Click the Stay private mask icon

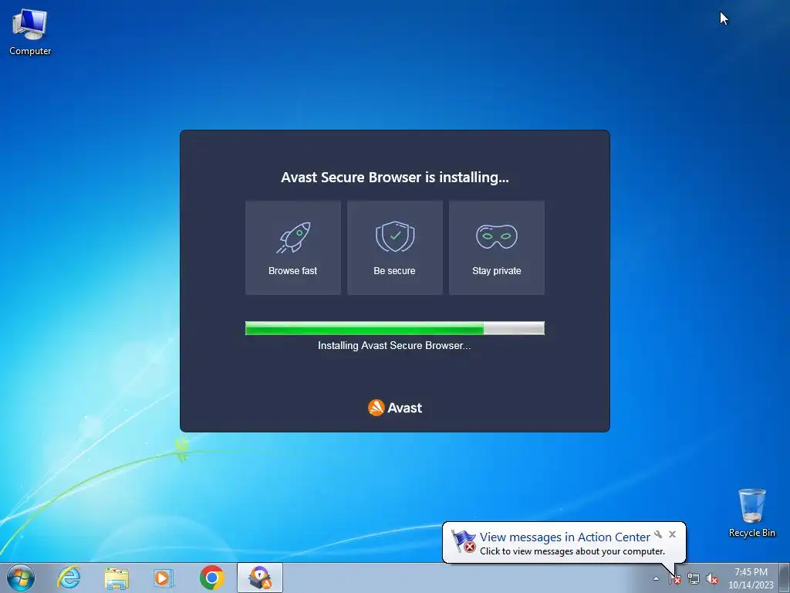click(x=497, y=236)
